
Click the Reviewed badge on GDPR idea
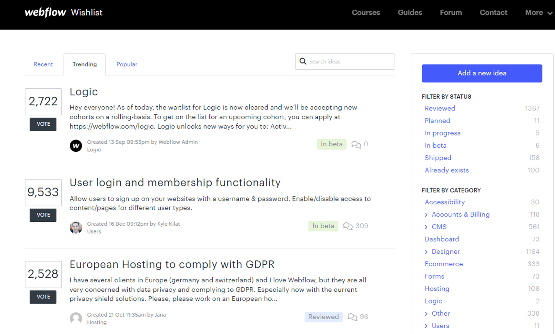[324, 317]
